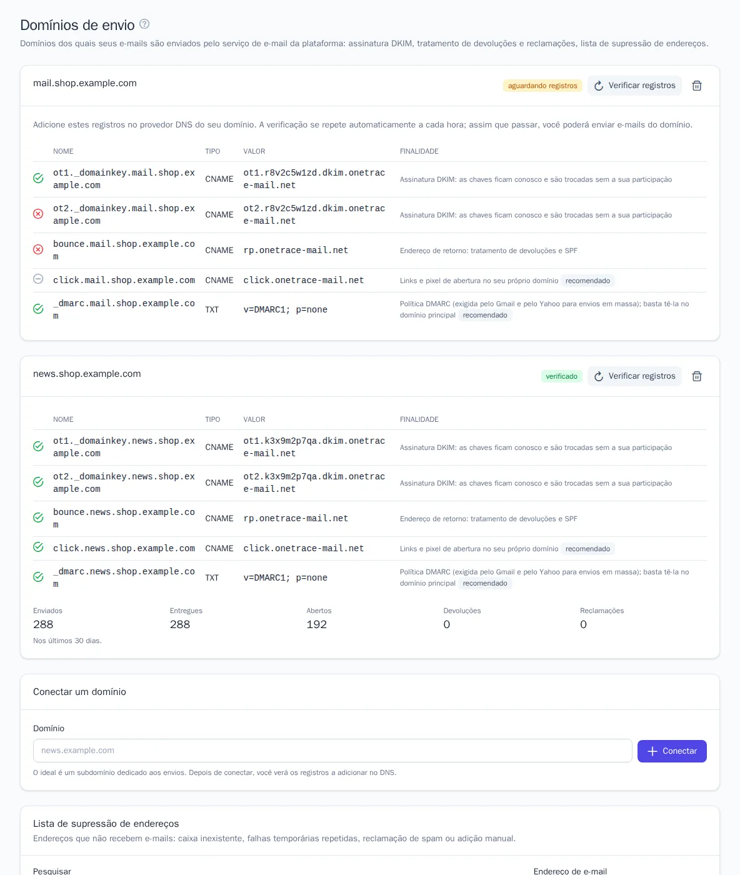Focus the Domínio input field
This screenshot has height=875, width=740.
click(332, 751)
